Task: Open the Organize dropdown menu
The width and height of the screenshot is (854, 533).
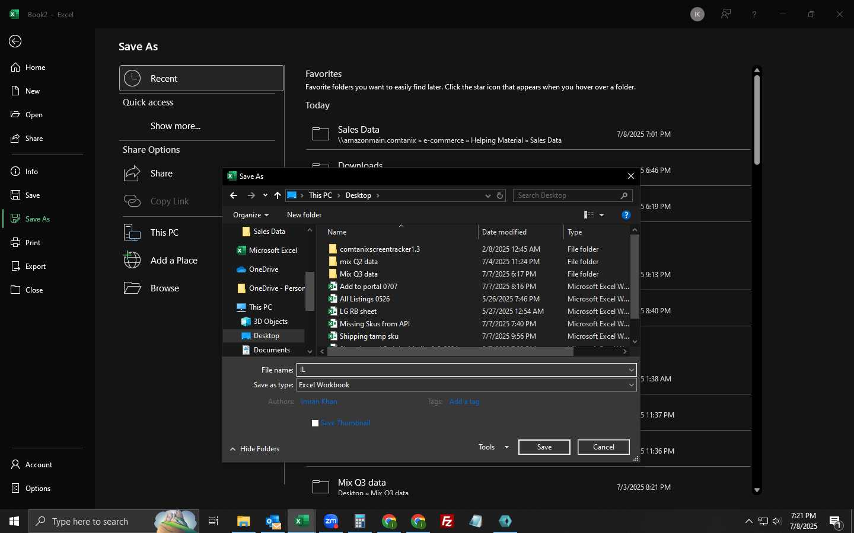Action: (251, 215)
